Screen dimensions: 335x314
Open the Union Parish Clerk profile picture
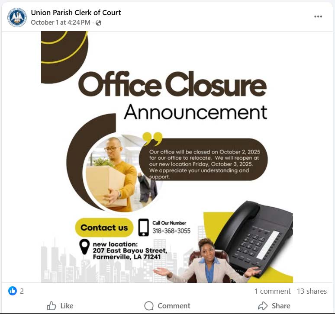pyautogui.click(x=17, y=17)
